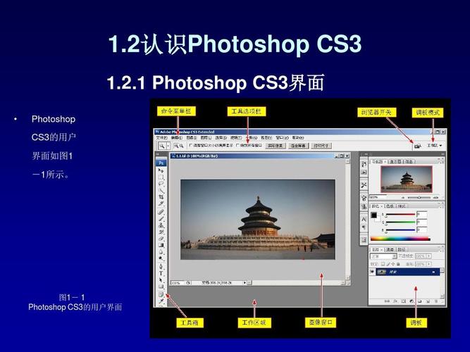Enable the zoom all windows checkbox
This screenshot has width=470, height=352.
point(237,145)
